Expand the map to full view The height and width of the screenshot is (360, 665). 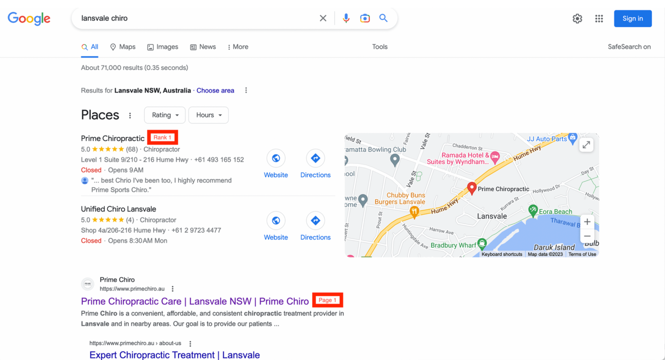(x=586, y=145)
